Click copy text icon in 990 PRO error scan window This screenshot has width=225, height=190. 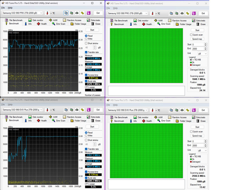[x=171, y=13]
